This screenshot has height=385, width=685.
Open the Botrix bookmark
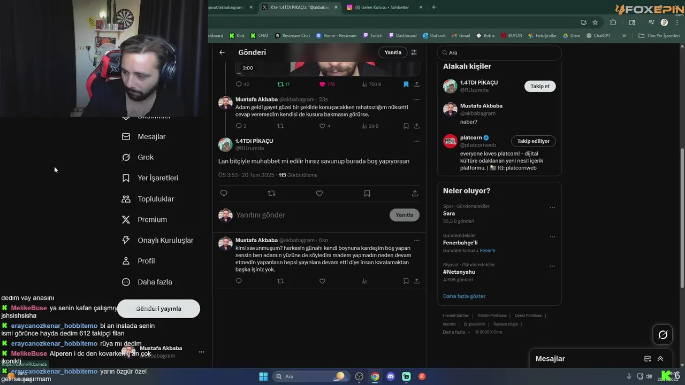point(485,36)
